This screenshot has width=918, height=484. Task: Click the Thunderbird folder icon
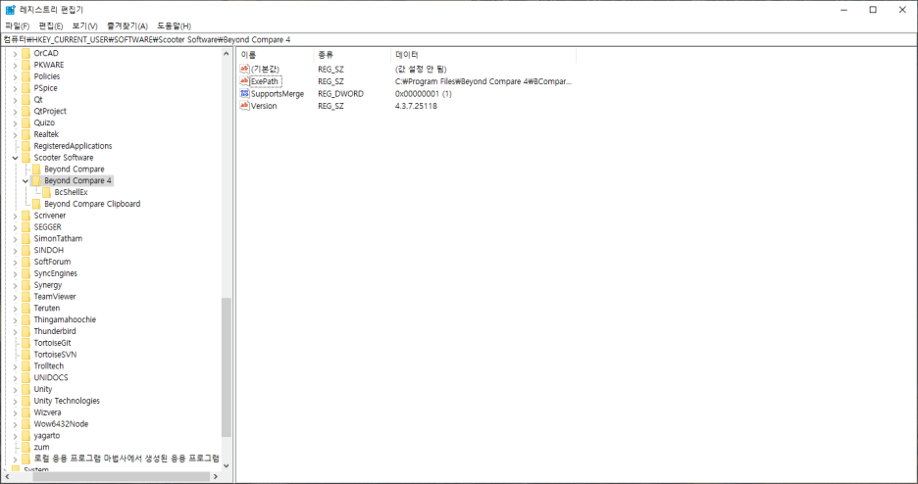coord(25,331)
